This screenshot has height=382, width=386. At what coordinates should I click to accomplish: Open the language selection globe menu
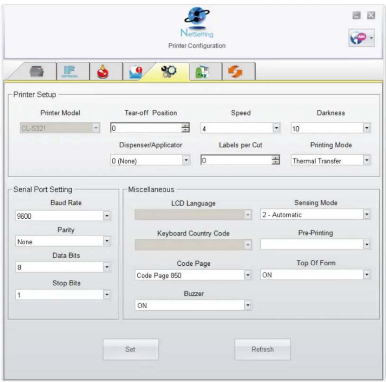coord(361,38)
